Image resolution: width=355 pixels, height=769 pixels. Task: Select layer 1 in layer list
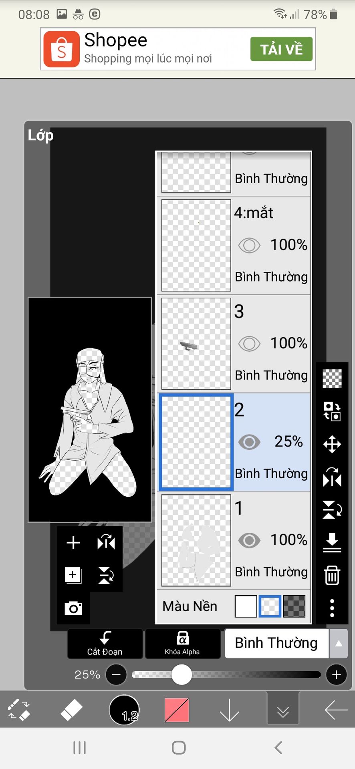click(234, 540)
